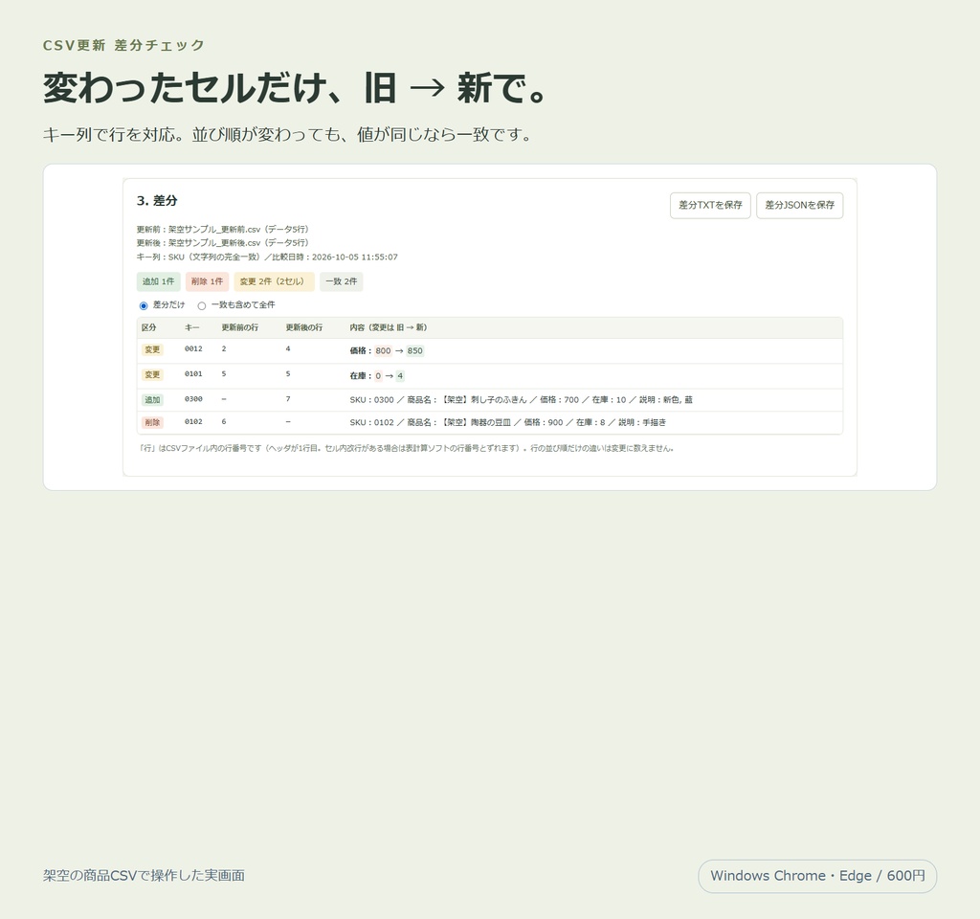Click the 3. 差分 section heading

coord(157,201)
